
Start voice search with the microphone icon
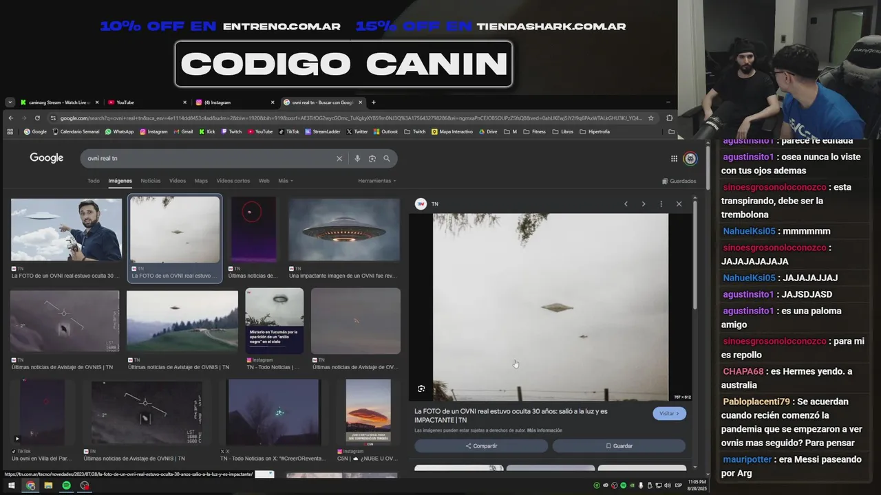[357, 158]
